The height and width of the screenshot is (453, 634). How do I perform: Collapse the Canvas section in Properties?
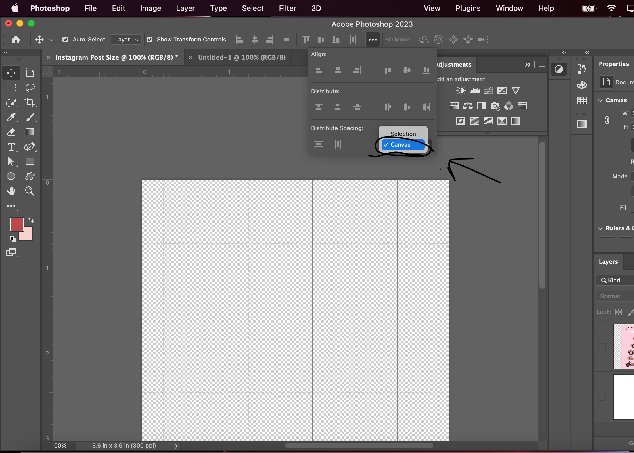point(600,100)
